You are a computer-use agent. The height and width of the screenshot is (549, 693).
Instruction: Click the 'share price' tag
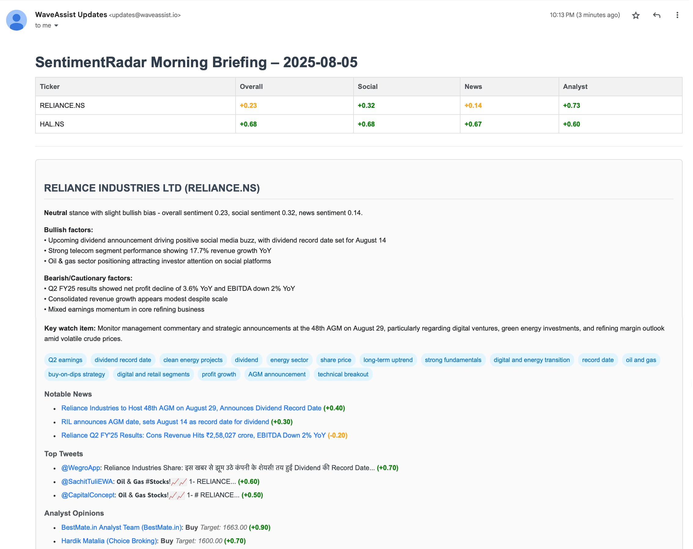click(x=335, y=360)
